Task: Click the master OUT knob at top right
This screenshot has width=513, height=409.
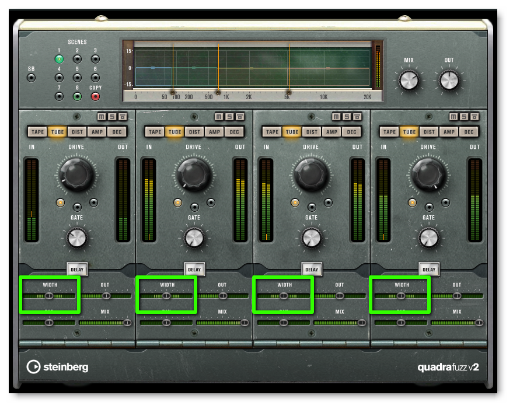Action: click(x=449, y=81)
